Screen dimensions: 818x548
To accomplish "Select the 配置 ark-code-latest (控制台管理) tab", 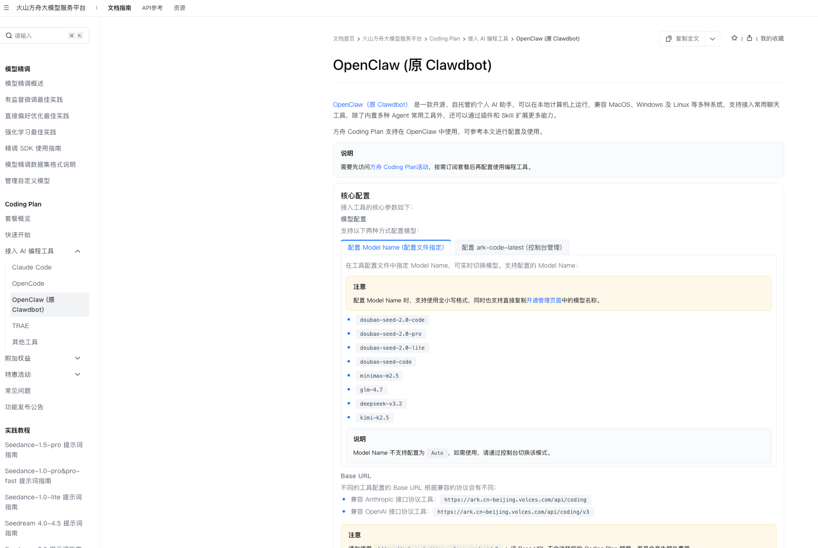I will 512,247.
